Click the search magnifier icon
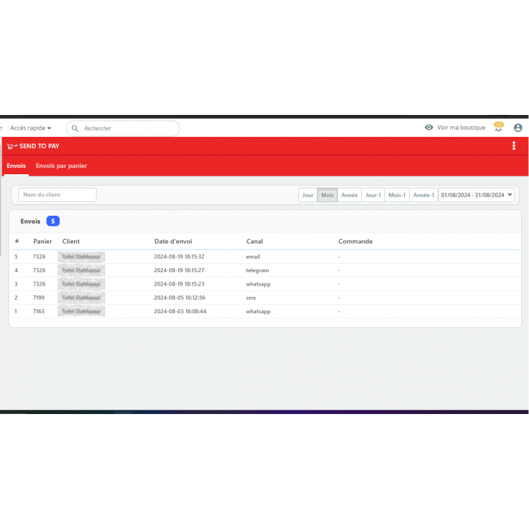The width and height of the screenshot is (529, 529). [75, 128]
